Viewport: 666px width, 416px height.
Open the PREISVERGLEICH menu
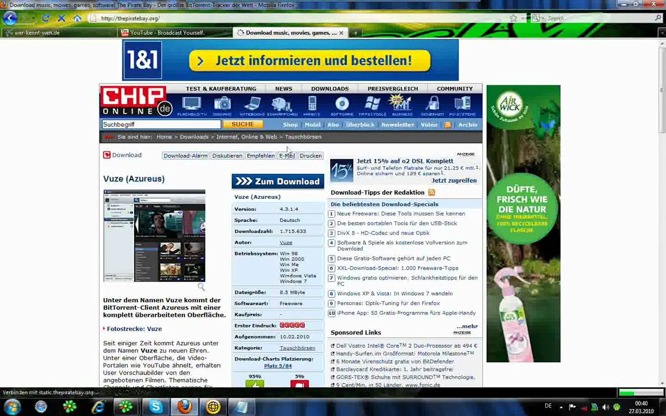tap(393, 89)
